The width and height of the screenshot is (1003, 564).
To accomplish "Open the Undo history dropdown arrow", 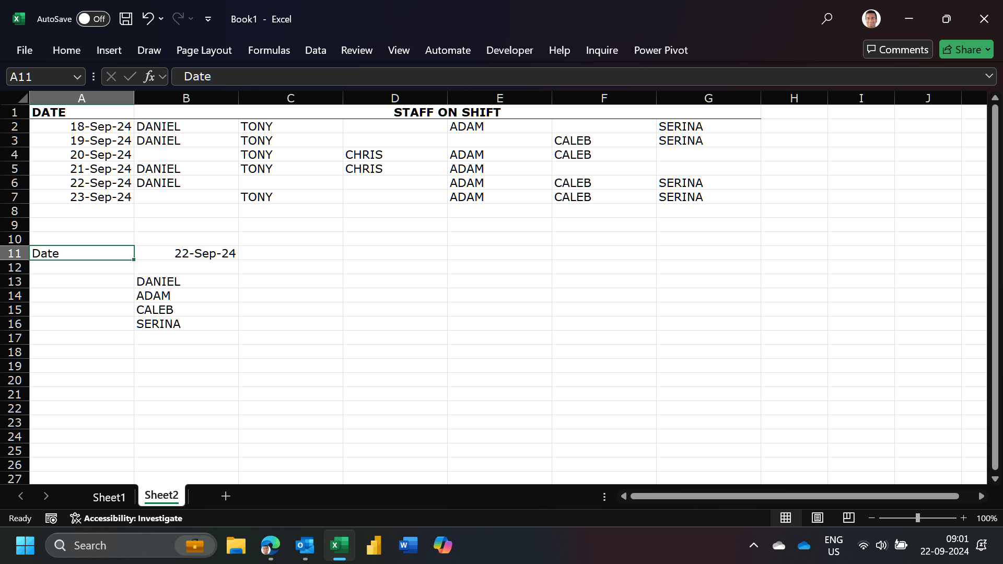I will (x=161, y=19).
